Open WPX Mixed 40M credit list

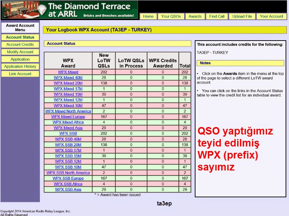click(x=68, y=78)
